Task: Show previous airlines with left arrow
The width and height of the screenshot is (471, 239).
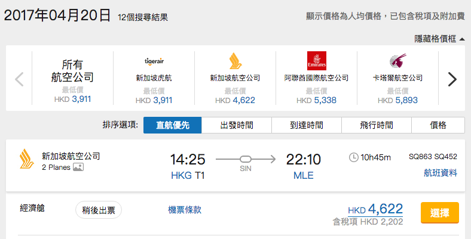Action: pyautogui.click(x=19, y=79)
